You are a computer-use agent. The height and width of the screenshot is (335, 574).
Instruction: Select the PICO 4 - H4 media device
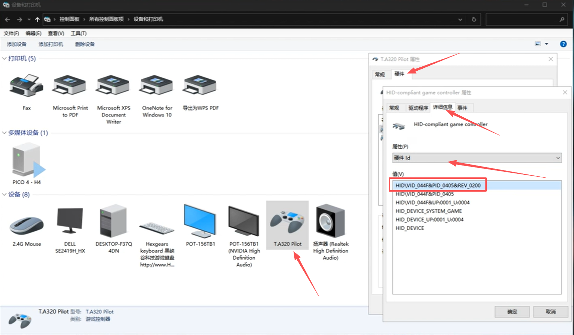click(26, 161)
